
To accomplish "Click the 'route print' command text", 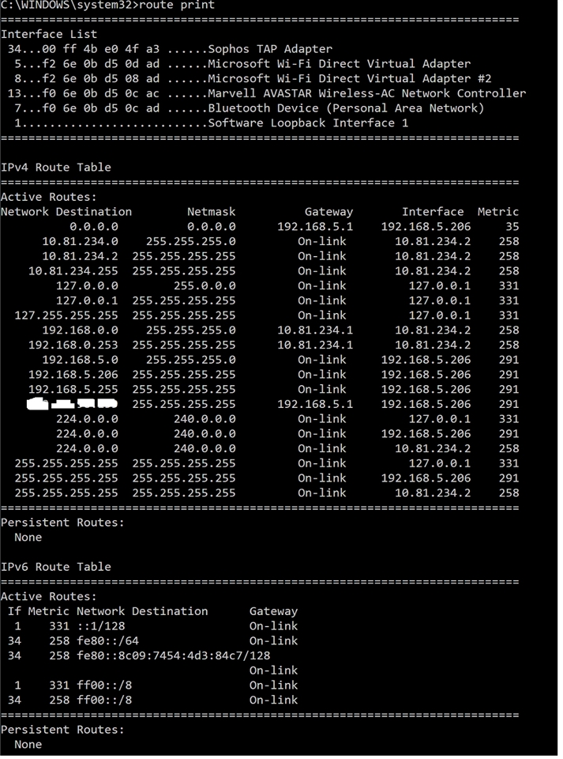I will point(176,6).
